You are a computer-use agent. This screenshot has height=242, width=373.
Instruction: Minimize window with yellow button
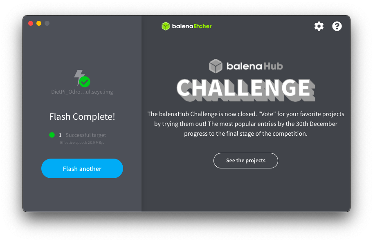coord(39,23)
